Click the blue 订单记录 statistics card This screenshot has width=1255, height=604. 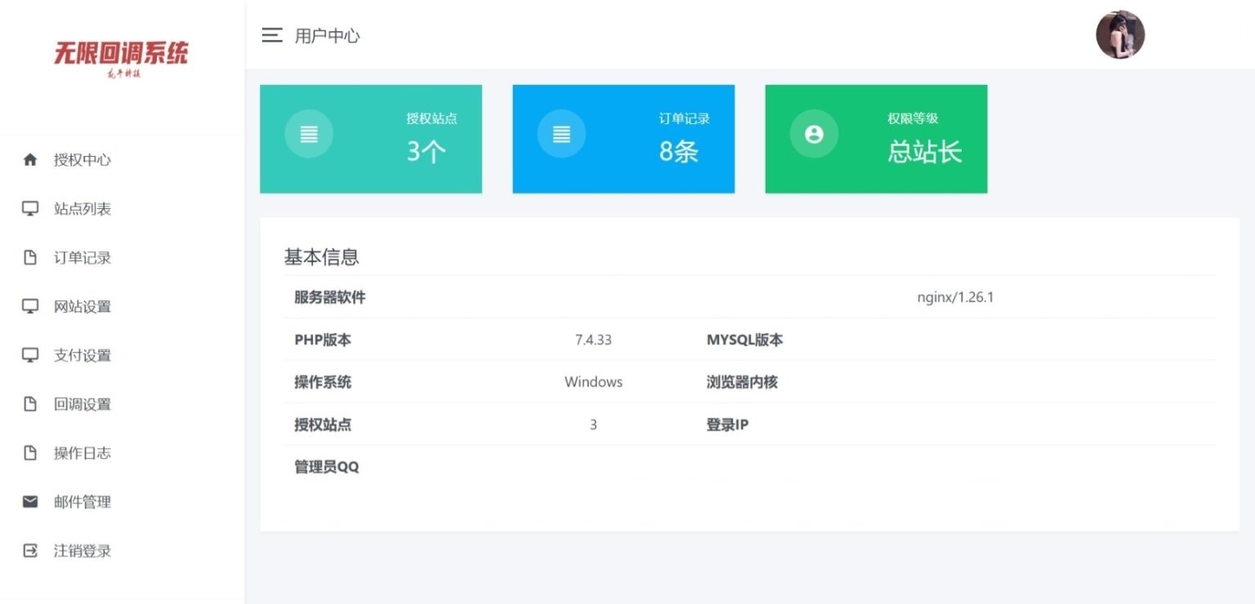pos(623,139)
